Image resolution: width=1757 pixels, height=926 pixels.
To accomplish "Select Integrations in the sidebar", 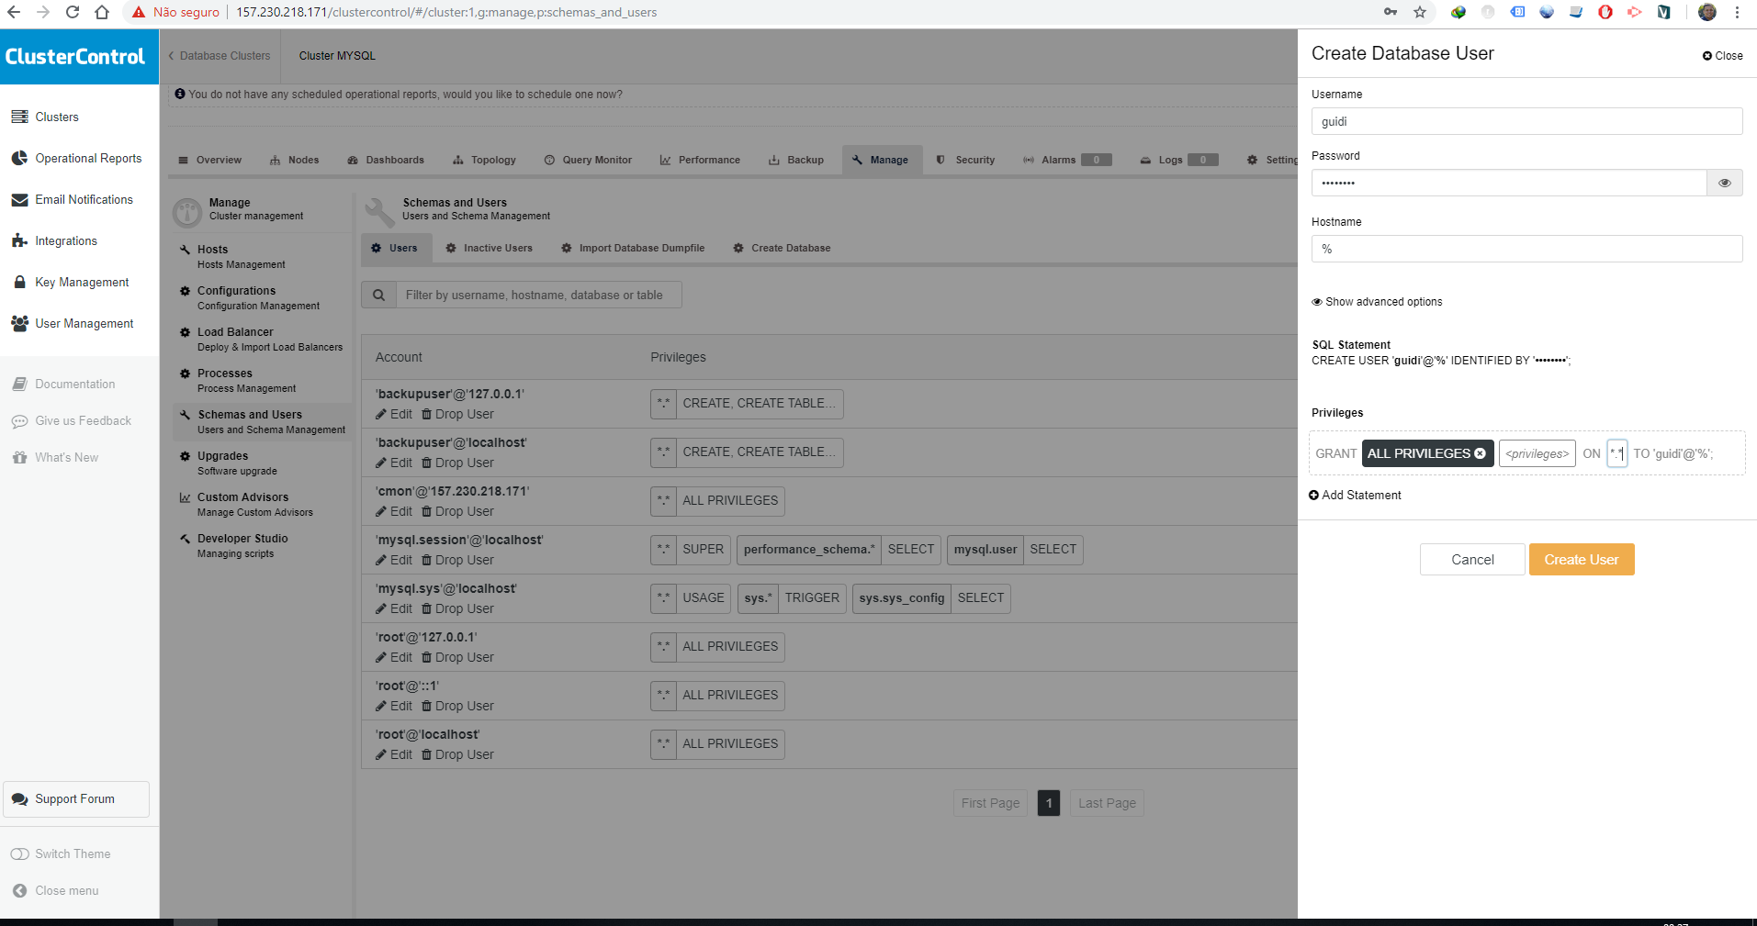I will coord(66,240).
